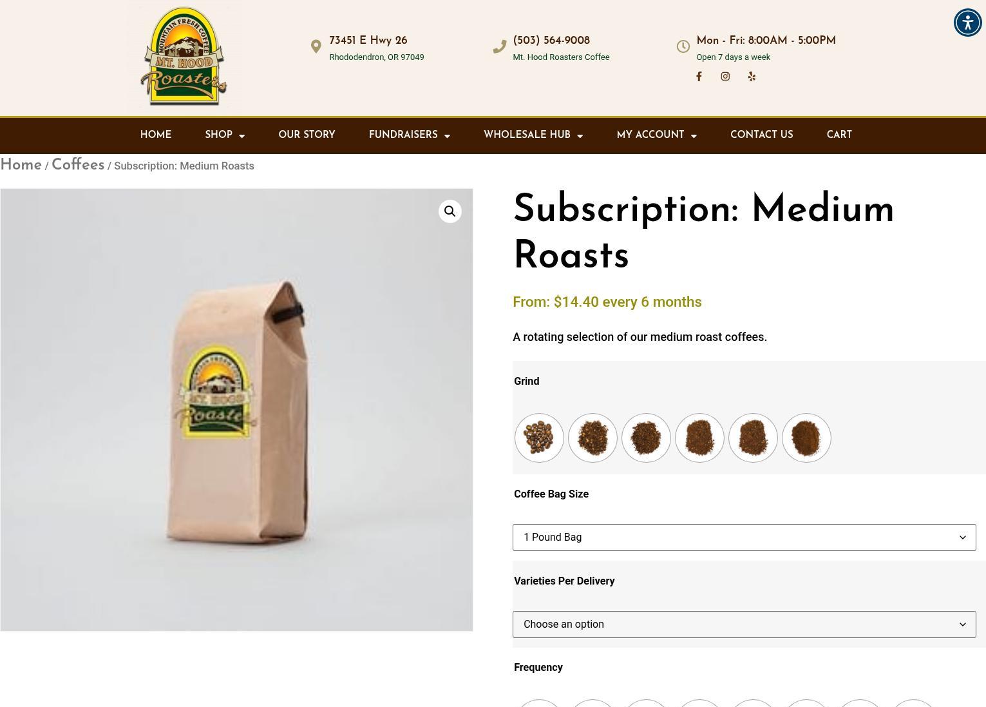Click the magnifier zoom icon on the product image
Viewport: 986px width, 707px height.
(450, 211)
